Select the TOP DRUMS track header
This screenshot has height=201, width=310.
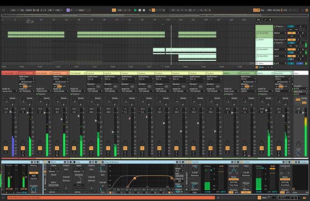[x=78, y=73]
